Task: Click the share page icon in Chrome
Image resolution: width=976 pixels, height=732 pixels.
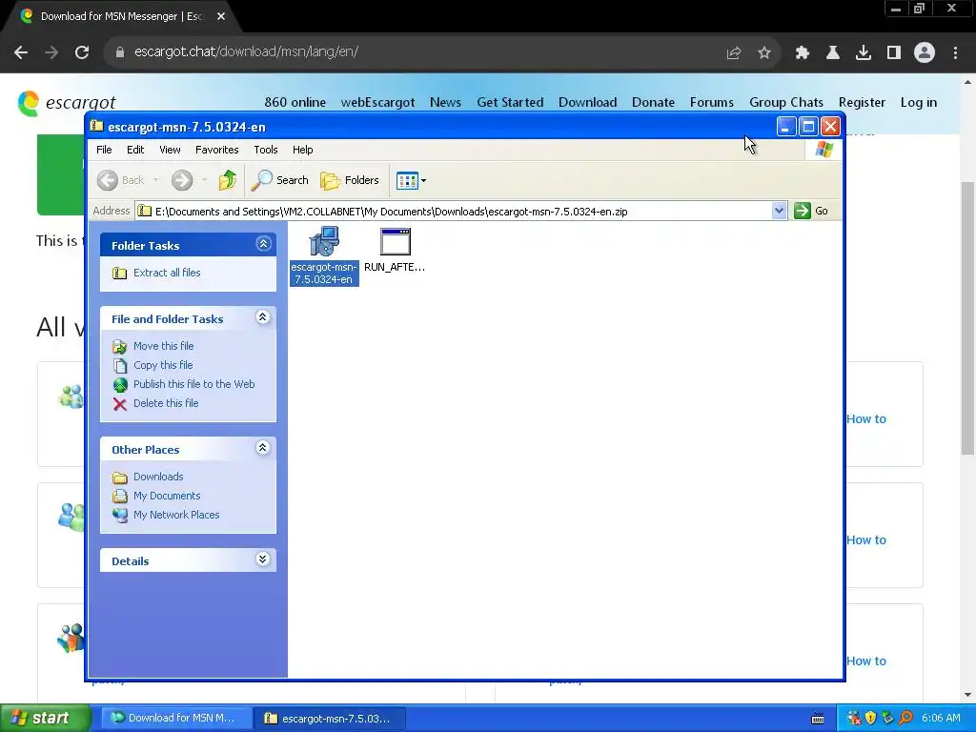Action: tap(734, 53)
